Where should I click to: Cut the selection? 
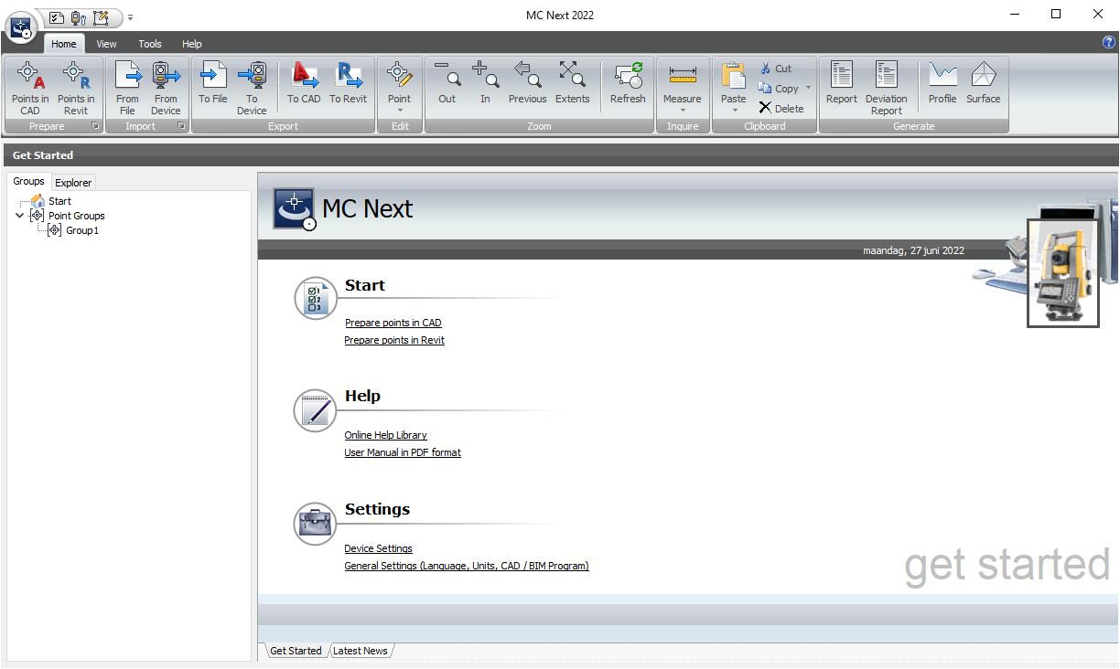click(x=776, y=69)
